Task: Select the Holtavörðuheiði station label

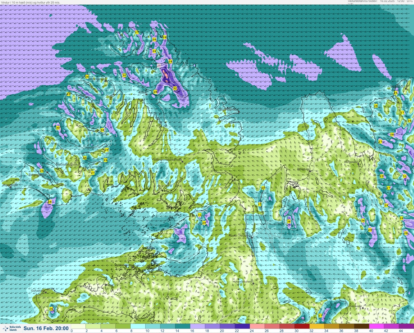Action: (243, 282)
